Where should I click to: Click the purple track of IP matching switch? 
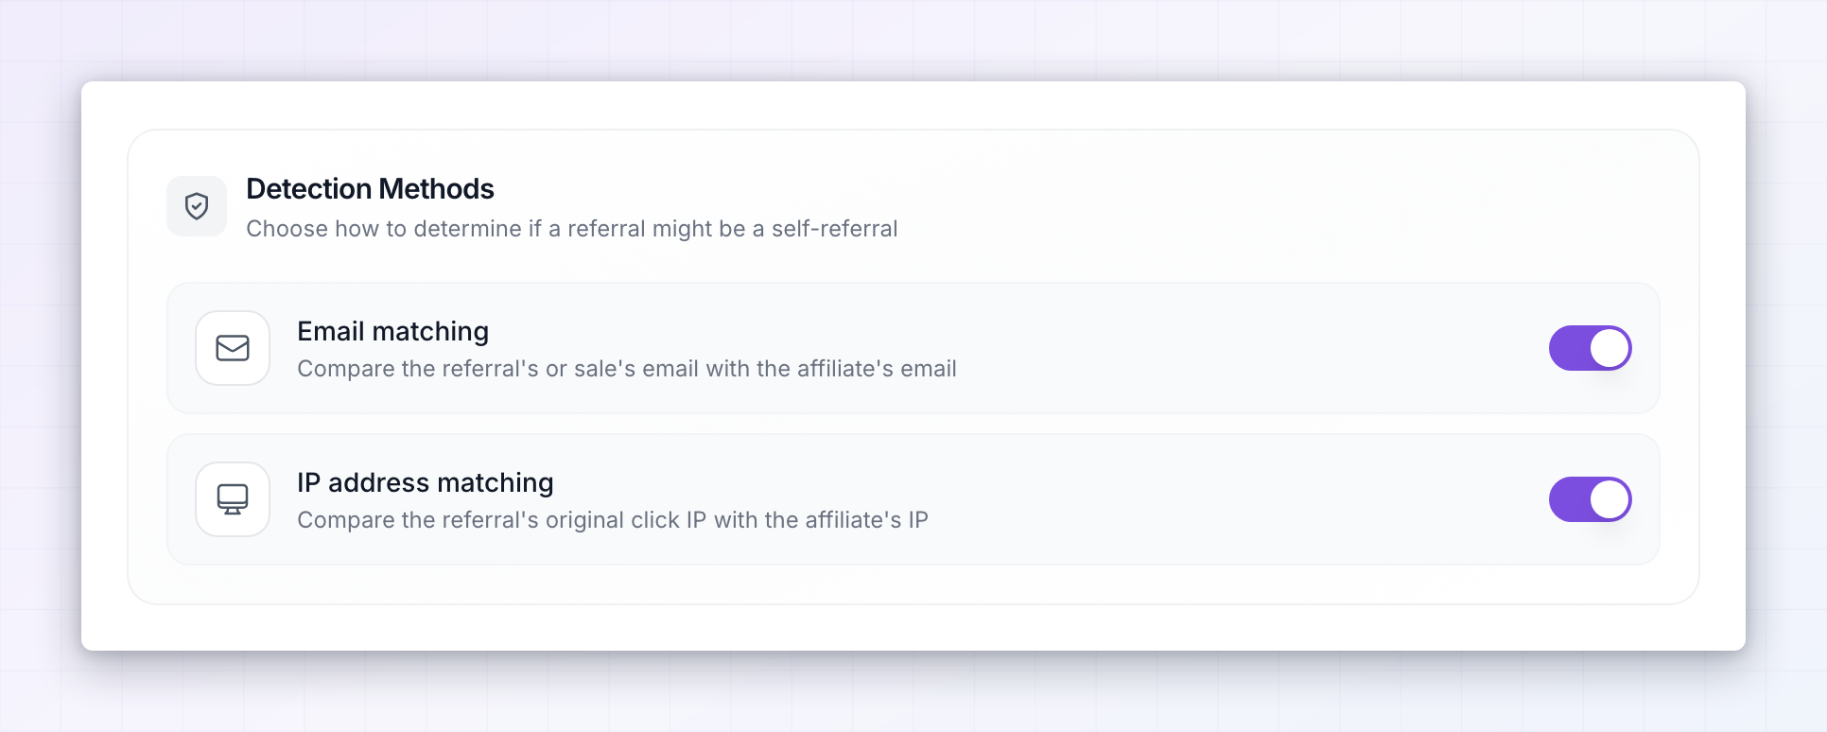click(x=1569, y=499)
